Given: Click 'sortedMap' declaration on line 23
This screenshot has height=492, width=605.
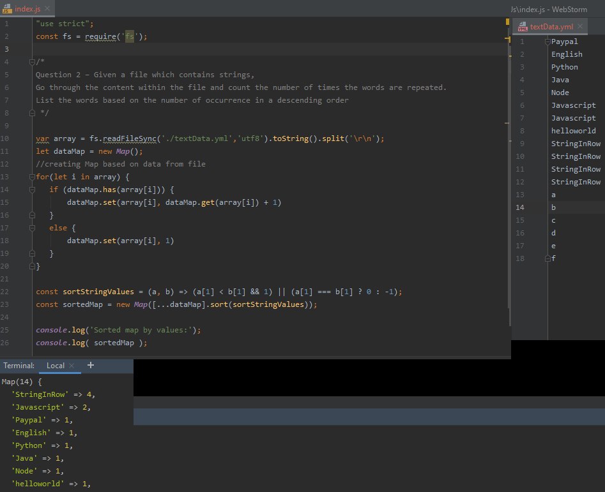Looking at the screenshot, I should point(82,304).
